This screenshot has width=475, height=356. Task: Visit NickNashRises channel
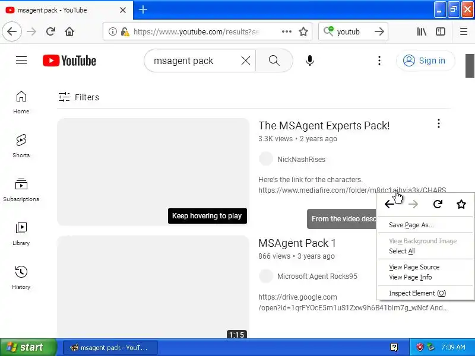pos(301,160)
